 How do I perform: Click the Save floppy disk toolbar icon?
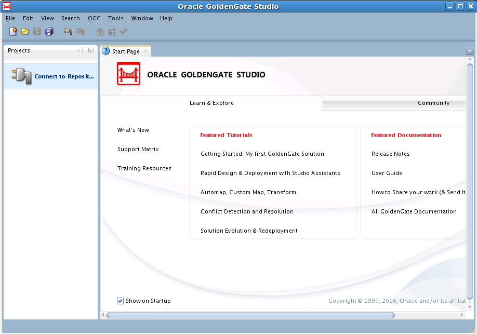(37, 31)
